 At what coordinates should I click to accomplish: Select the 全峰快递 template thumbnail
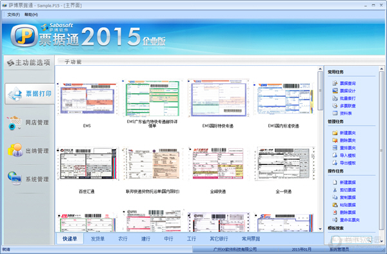pyautogui.click(x=219, y=164)
